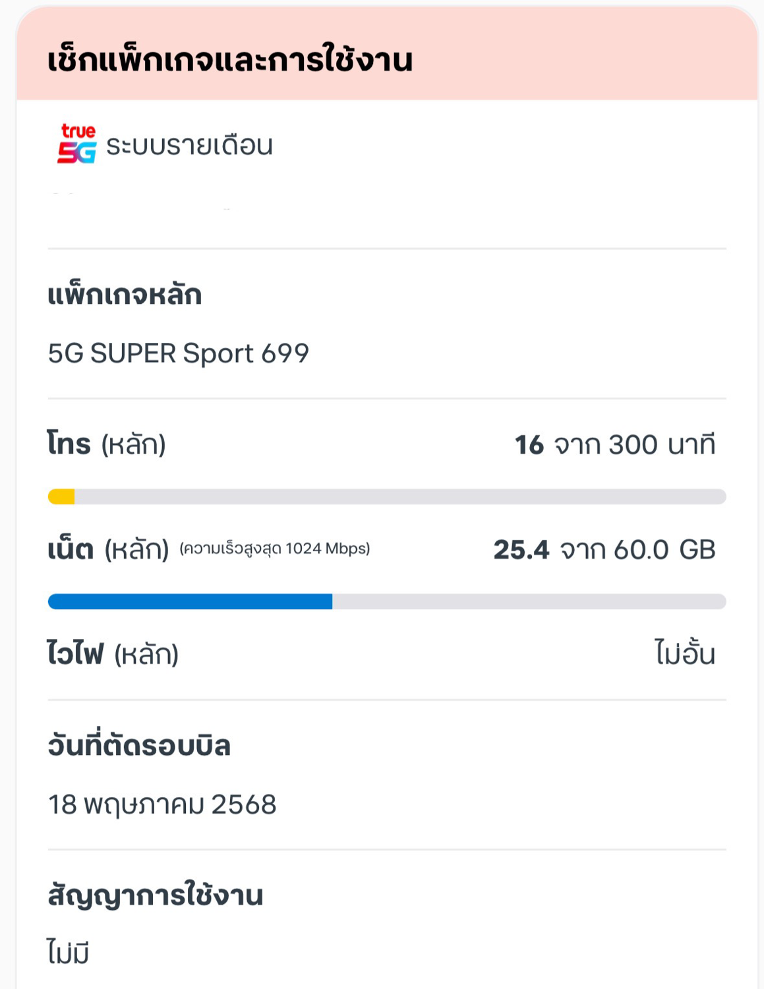The height and width of the screenshot is (989, 764).
Task: Tap the สัญญาการใช้งาน contract heading
Action: point(156,895)
